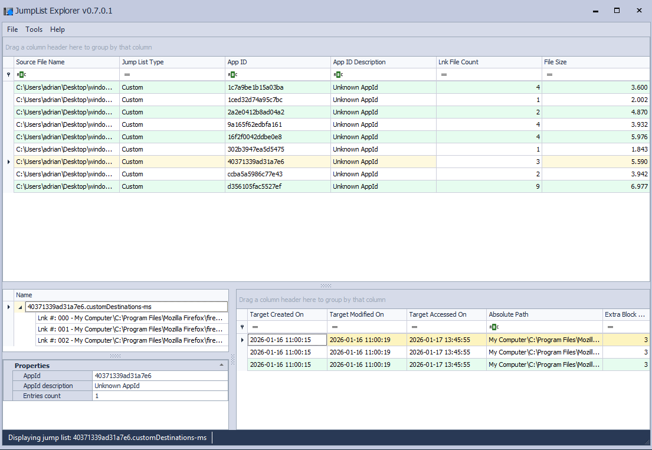Select the Lnk #: 001 tree entry
The width and height of the screenshot is (652, 450).
pos(130,329)
